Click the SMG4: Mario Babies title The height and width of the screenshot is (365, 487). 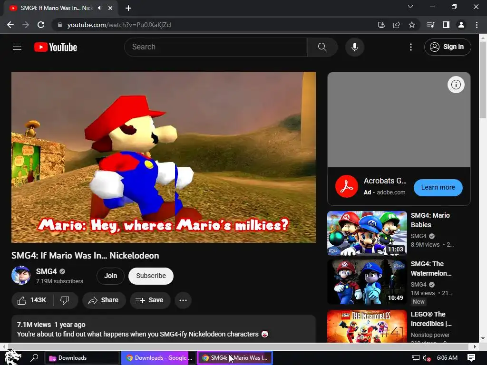pyautogui.click(x=430, y=220)
